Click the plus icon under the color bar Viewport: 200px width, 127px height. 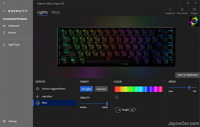[x=116, y=97]
